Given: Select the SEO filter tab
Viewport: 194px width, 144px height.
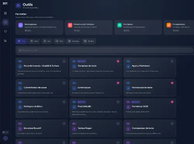Looking at the screenshot, I should (59, 41).
